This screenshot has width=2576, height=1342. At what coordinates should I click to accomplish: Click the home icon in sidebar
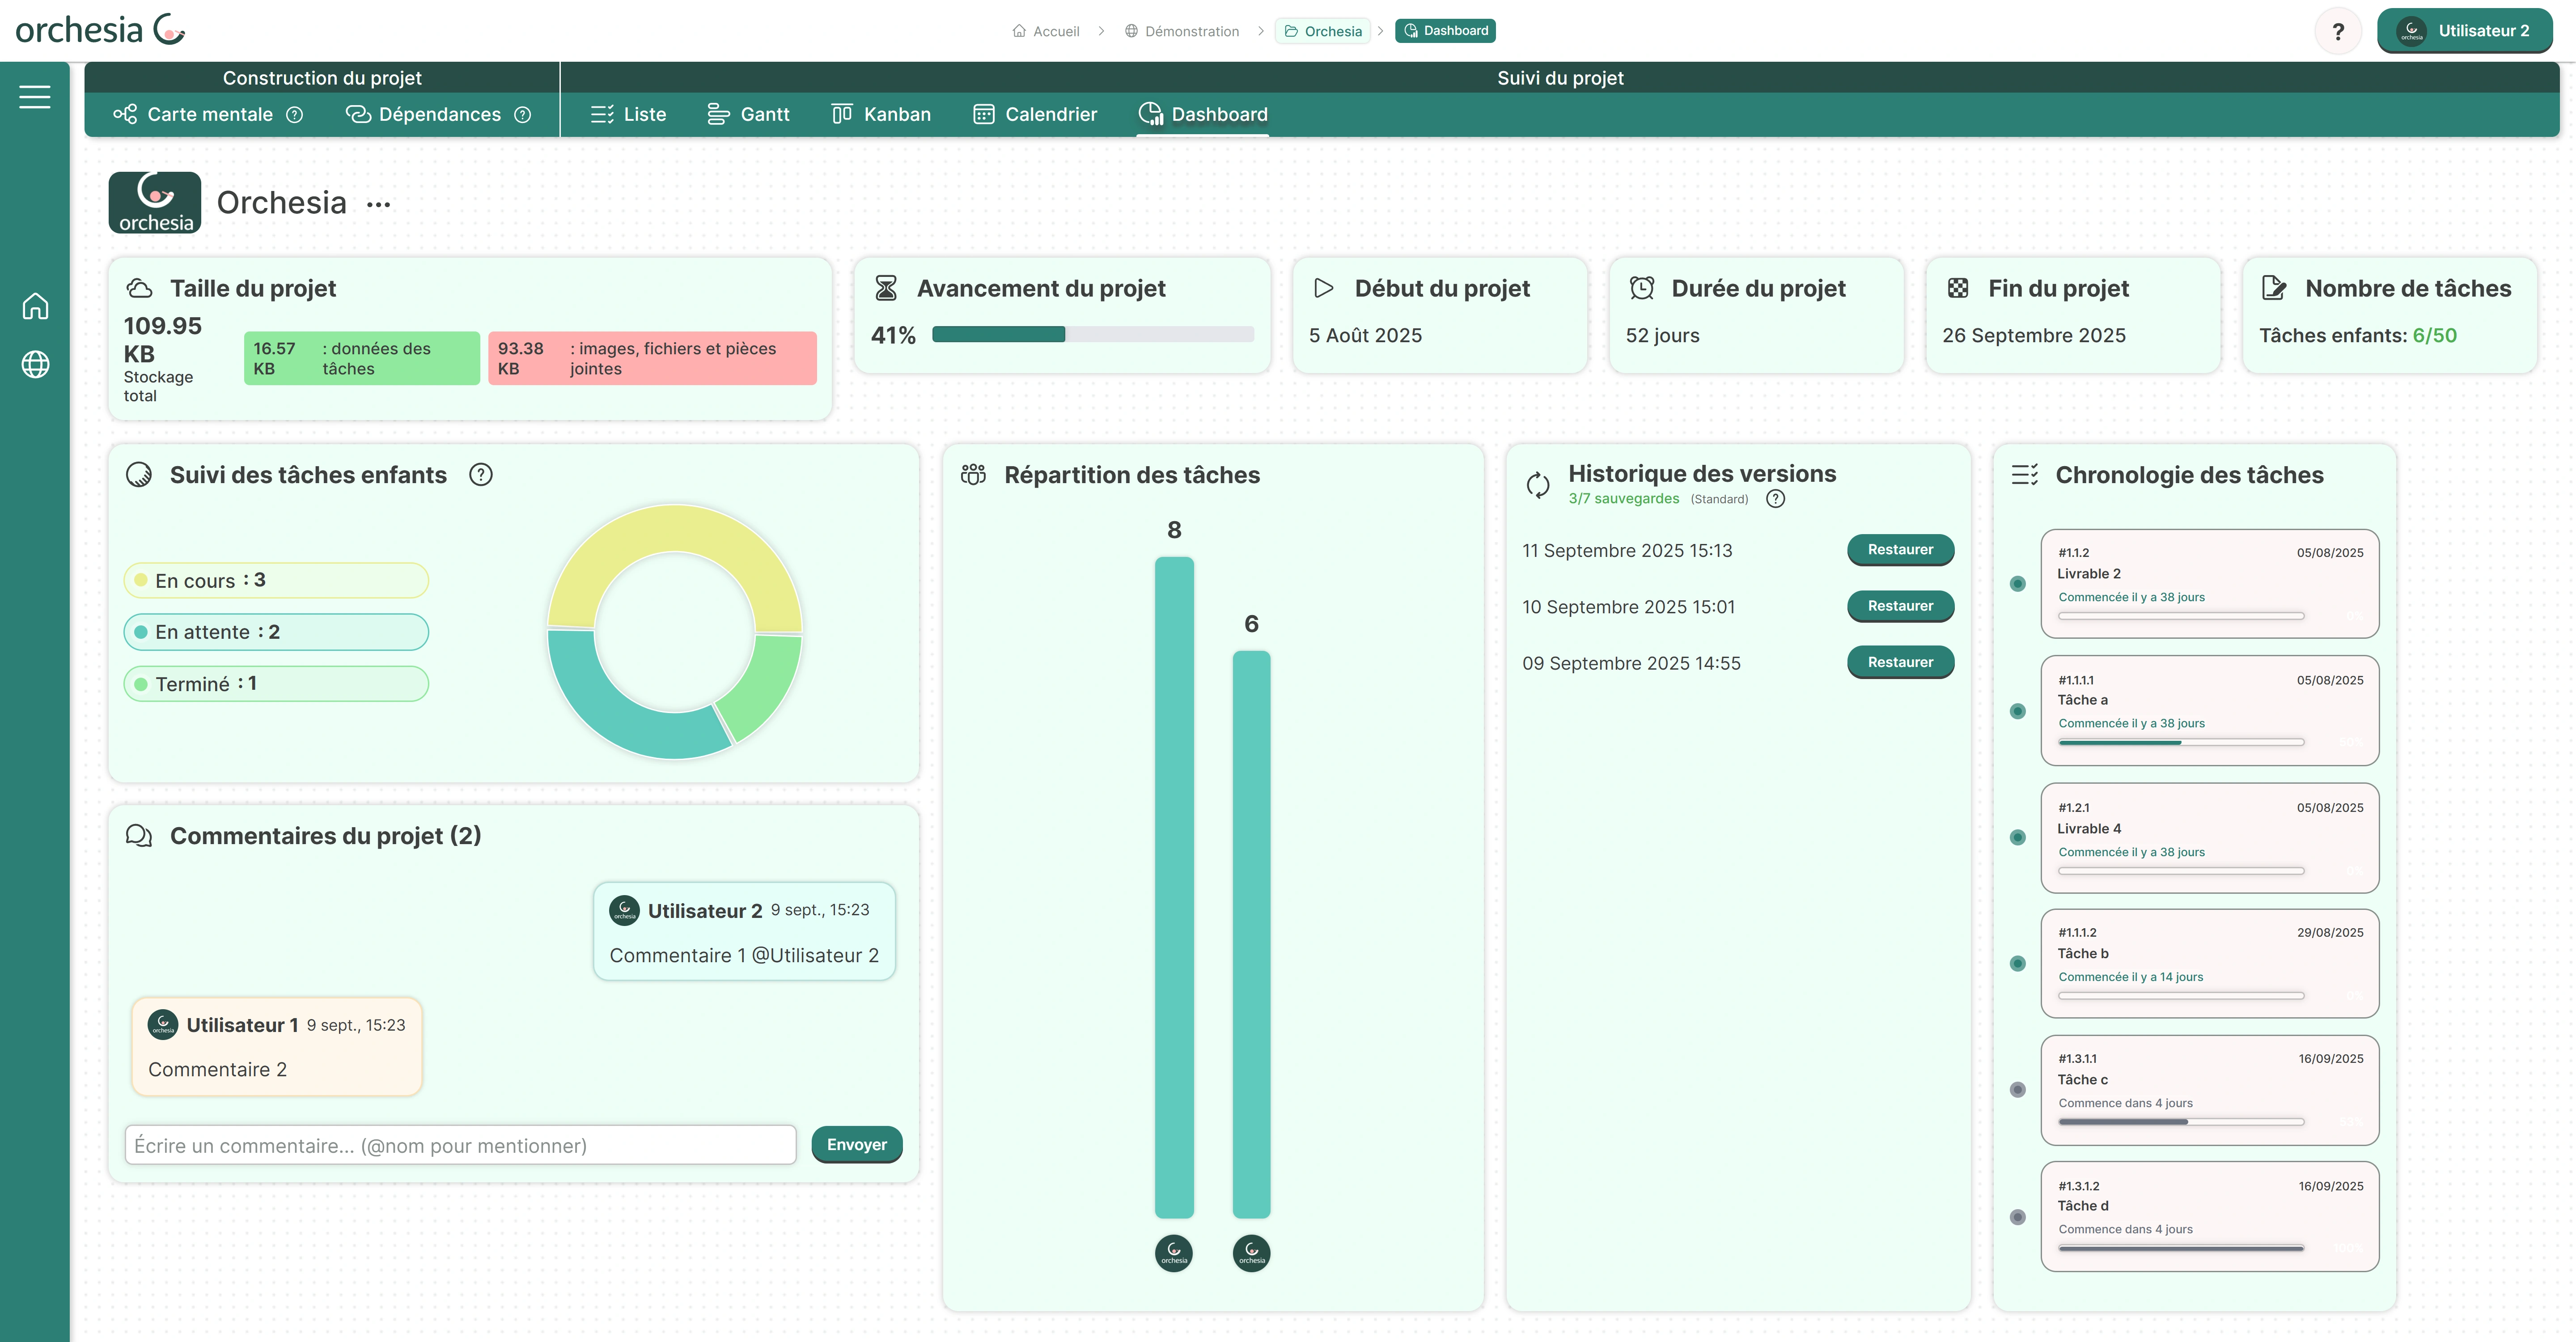point(35,306)
